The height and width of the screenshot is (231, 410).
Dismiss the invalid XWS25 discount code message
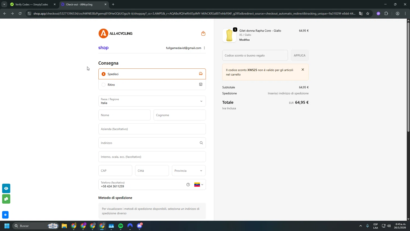(303, 70)
